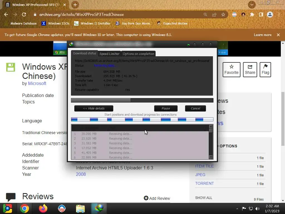Open ITEM TILE download option
Image resolution: width=285 pixels, height=214 pixels.
coord(204,166)
